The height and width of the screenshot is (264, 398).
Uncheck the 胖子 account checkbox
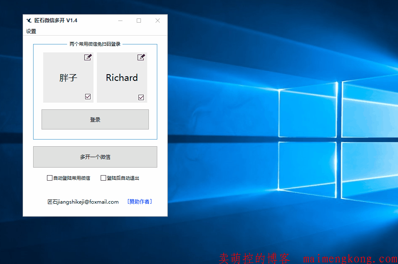tap(88, 97)
